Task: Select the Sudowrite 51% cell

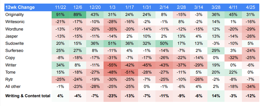Action: coord(112,43)
